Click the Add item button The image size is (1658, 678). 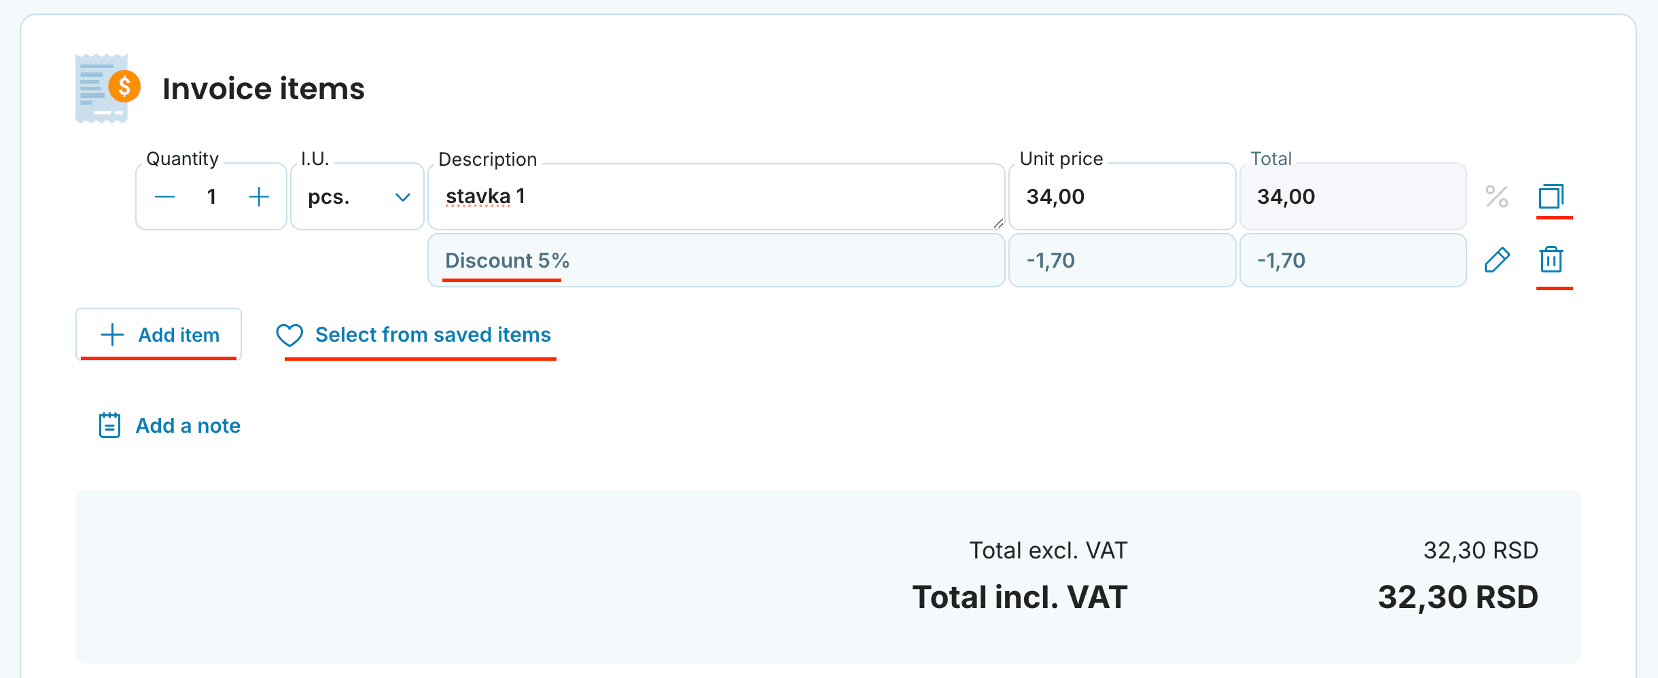[x=159, y=334]
